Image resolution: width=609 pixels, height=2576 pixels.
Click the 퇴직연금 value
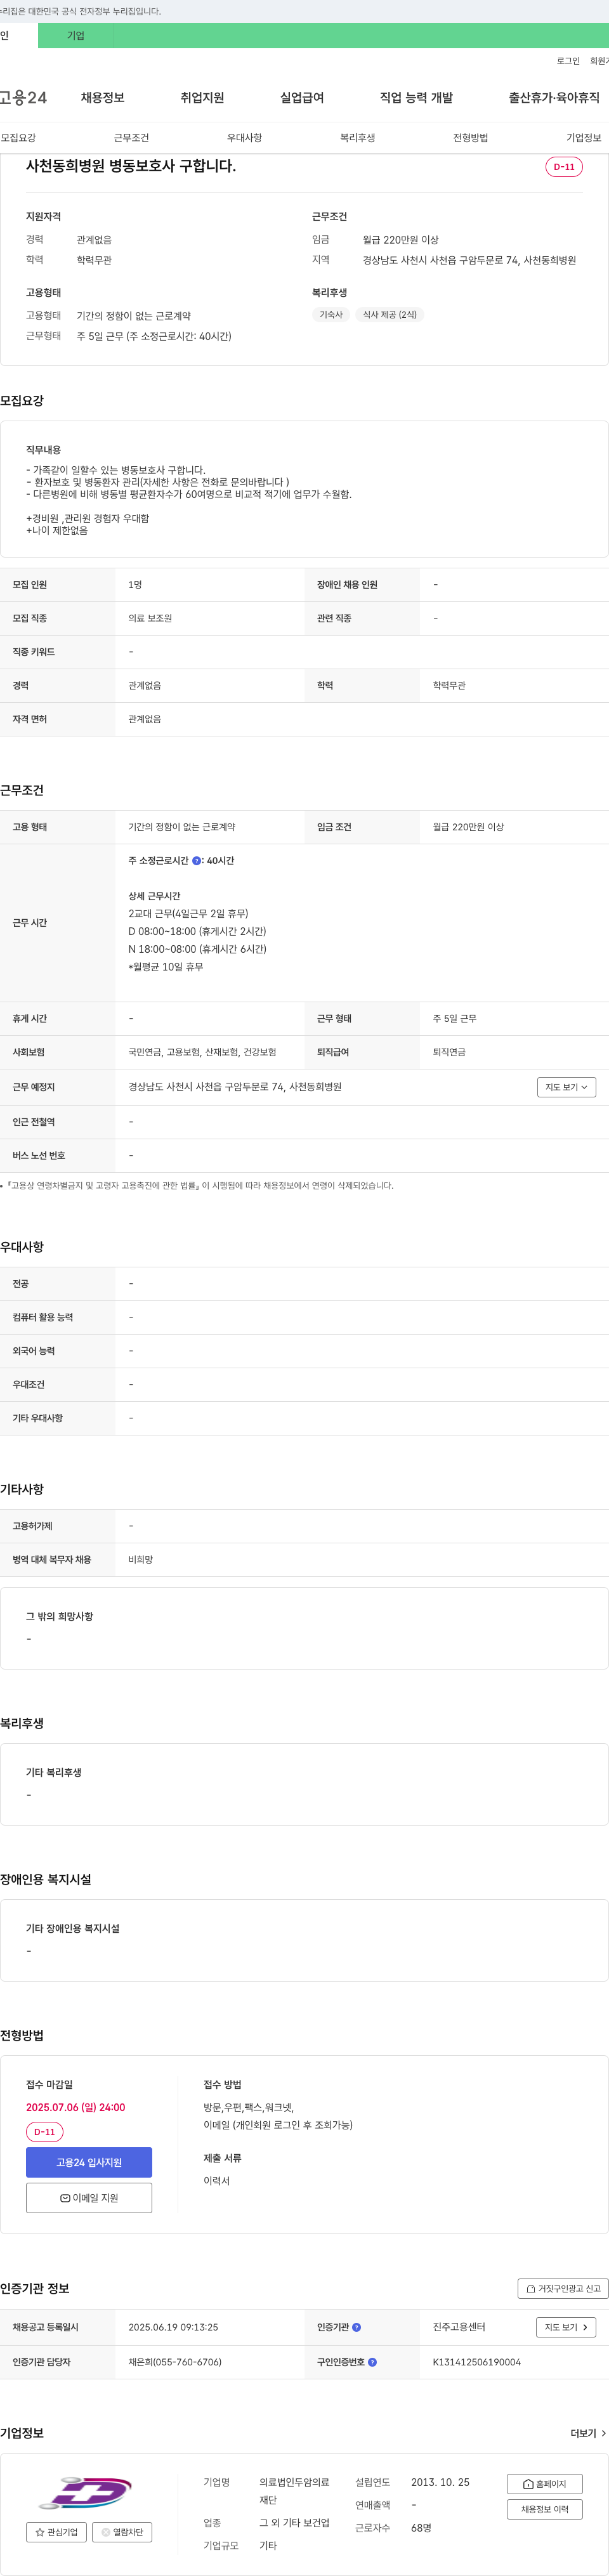tap(449, 1052)
